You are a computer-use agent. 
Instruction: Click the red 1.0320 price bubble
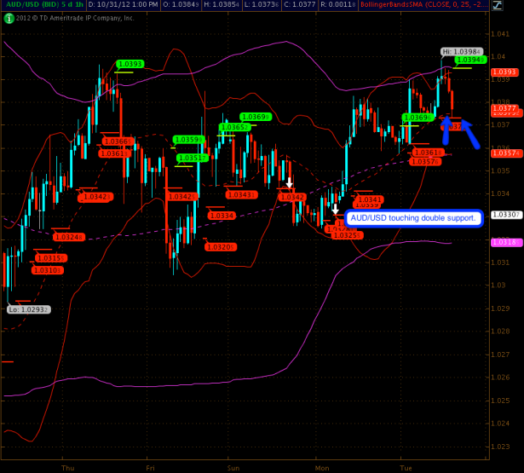coord(219,246)
